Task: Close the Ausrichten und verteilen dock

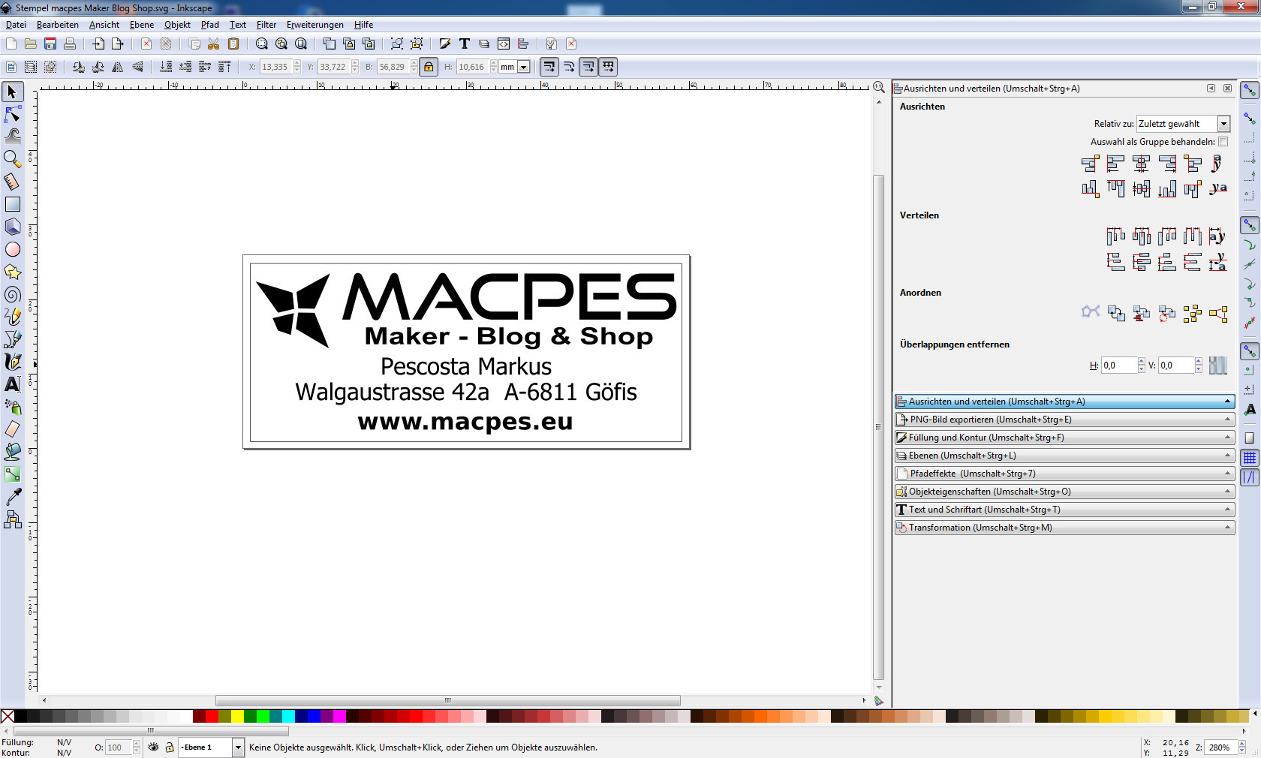Action: [1228, 89]
